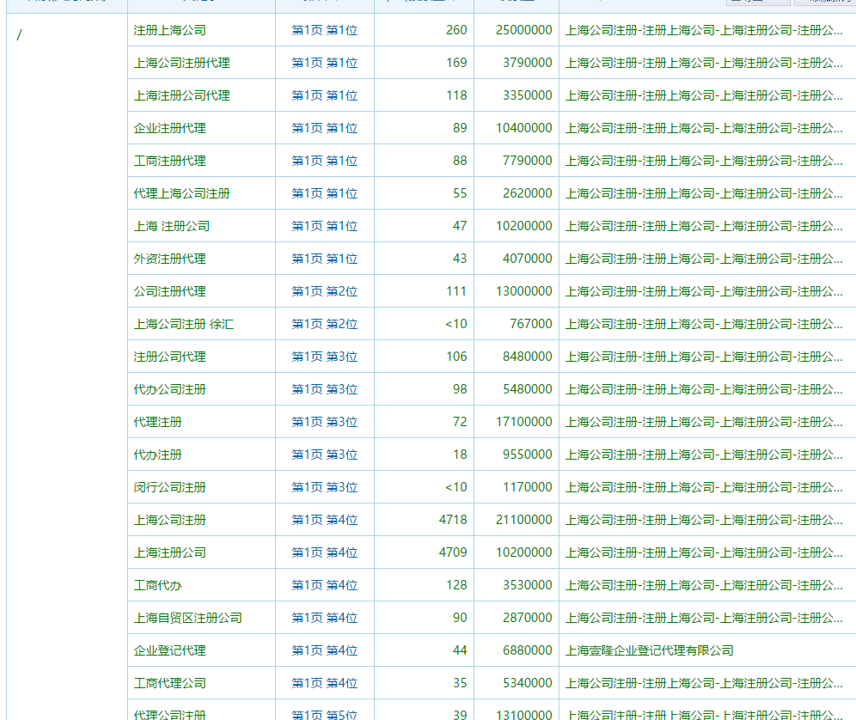The image size is (856, 720).
Task: Open ranking link in 公司注册代理 row
Action: (x=324, y=291)
